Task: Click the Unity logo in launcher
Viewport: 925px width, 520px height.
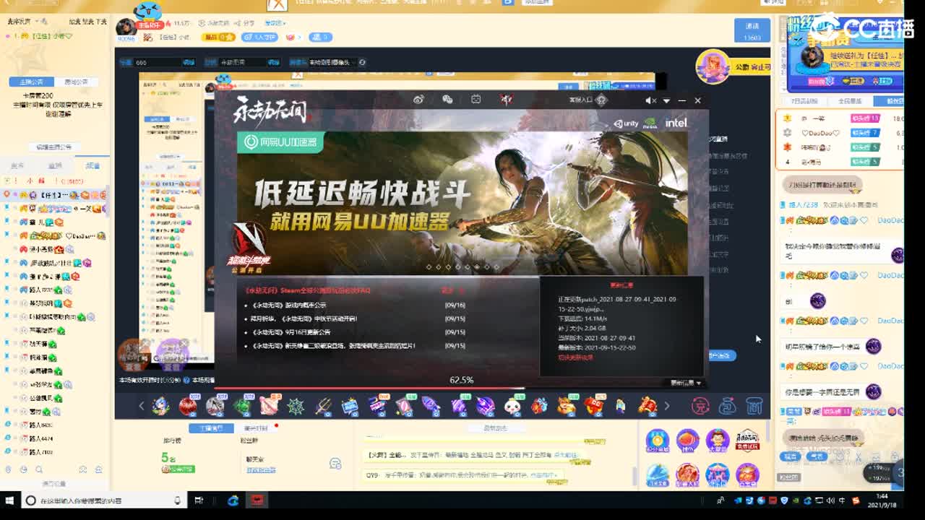Action: [626, 123]
